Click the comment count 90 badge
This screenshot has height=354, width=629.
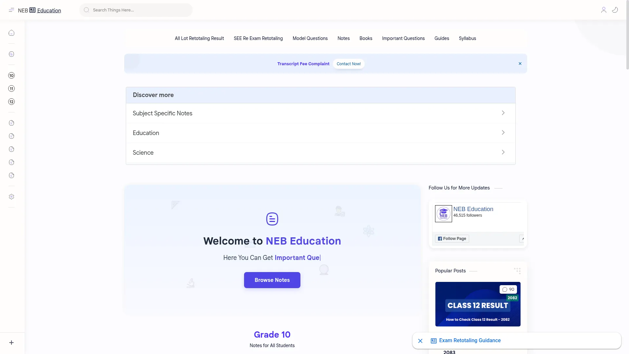tap(508, 289)
